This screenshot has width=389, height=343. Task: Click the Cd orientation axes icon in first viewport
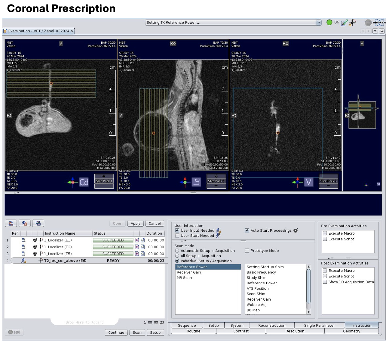click(72, 182)
